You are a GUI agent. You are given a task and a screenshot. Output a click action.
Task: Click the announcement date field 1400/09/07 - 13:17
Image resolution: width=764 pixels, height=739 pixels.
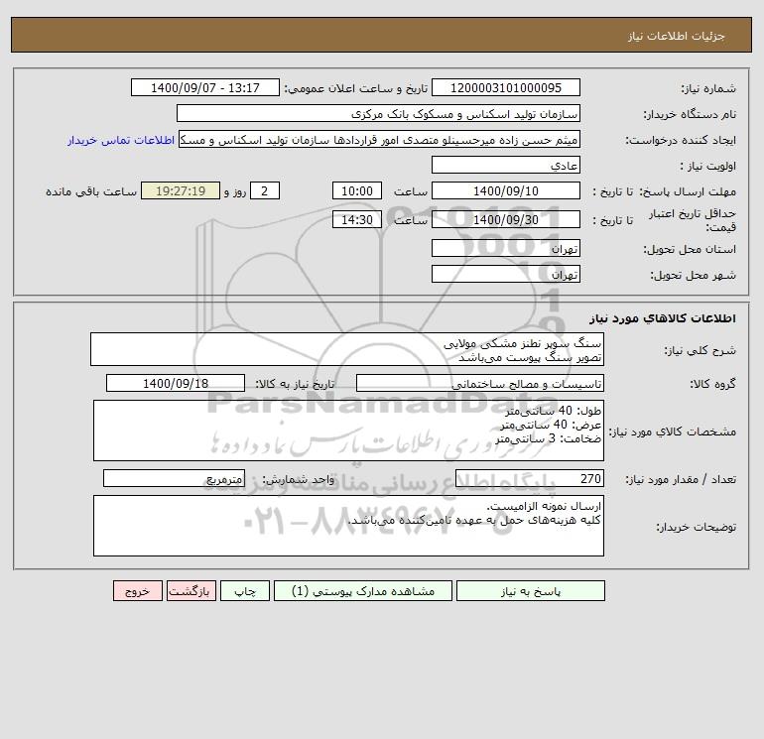pyautogui.click(x=205, y=87)
